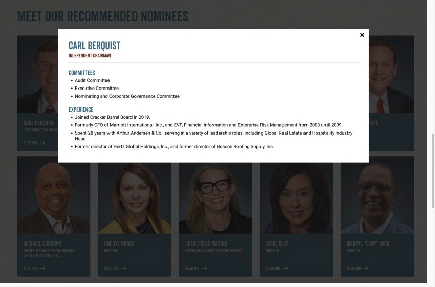
Task: Select Gisel Ruiz's portrait photo
Action: click(296, 198)
